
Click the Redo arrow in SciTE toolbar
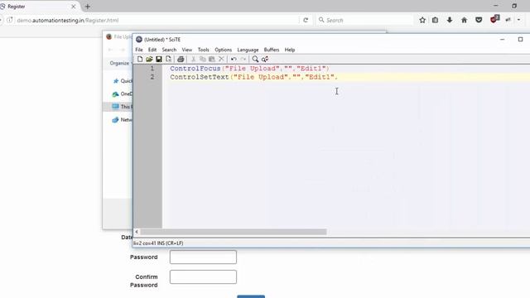243,59
